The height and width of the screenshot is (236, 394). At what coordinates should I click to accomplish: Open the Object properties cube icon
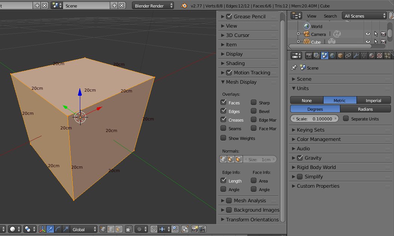pos(340,56)
